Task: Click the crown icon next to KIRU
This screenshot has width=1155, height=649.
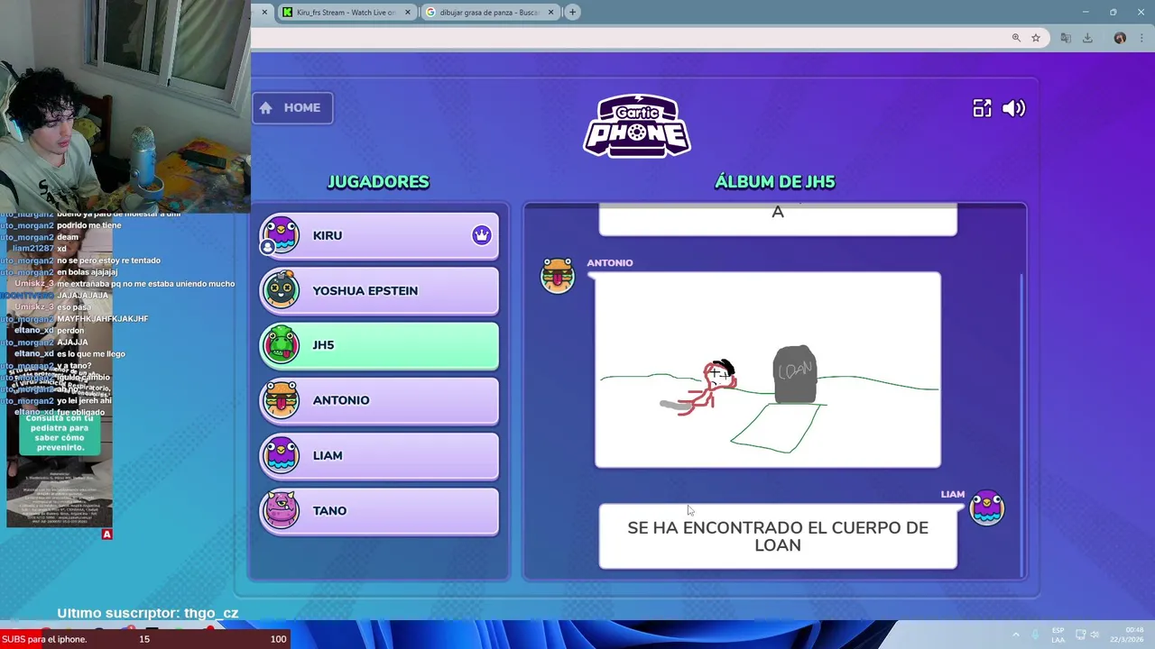Action: [481, 235]
